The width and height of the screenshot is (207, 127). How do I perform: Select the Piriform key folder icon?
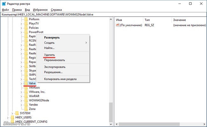tap(26, 19)
